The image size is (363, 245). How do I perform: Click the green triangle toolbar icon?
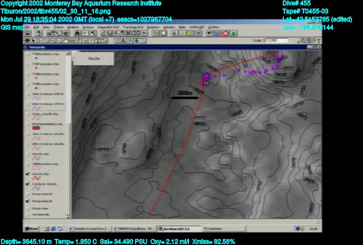(x=233, y=33)
